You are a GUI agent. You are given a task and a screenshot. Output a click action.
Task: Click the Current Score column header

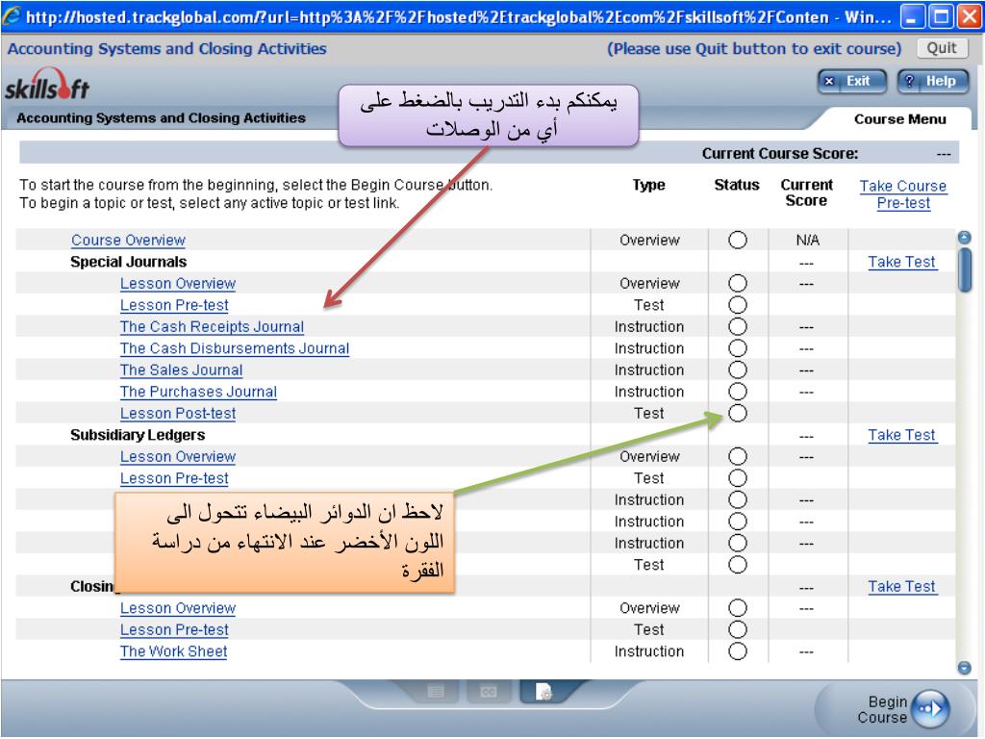point(807,192)
